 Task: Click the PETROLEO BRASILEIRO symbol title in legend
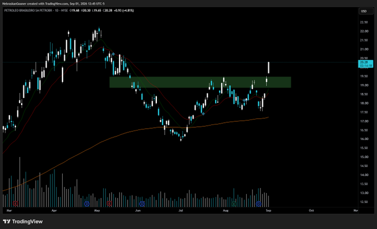[28, 11]
